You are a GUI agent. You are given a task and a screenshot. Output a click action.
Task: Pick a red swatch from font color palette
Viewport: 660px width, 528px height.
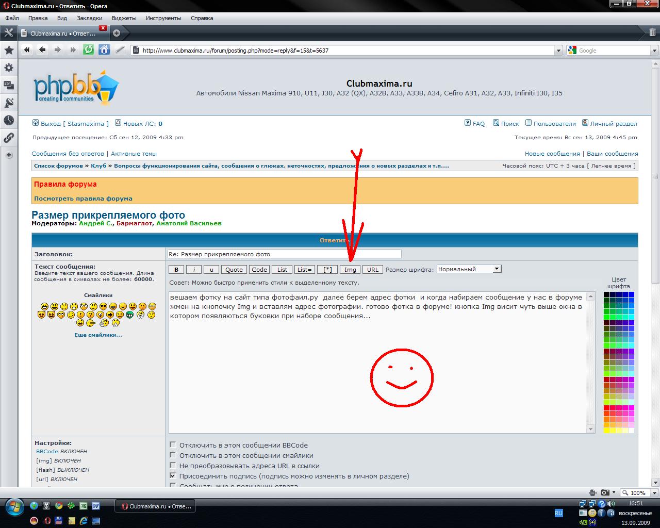(607, 407)
